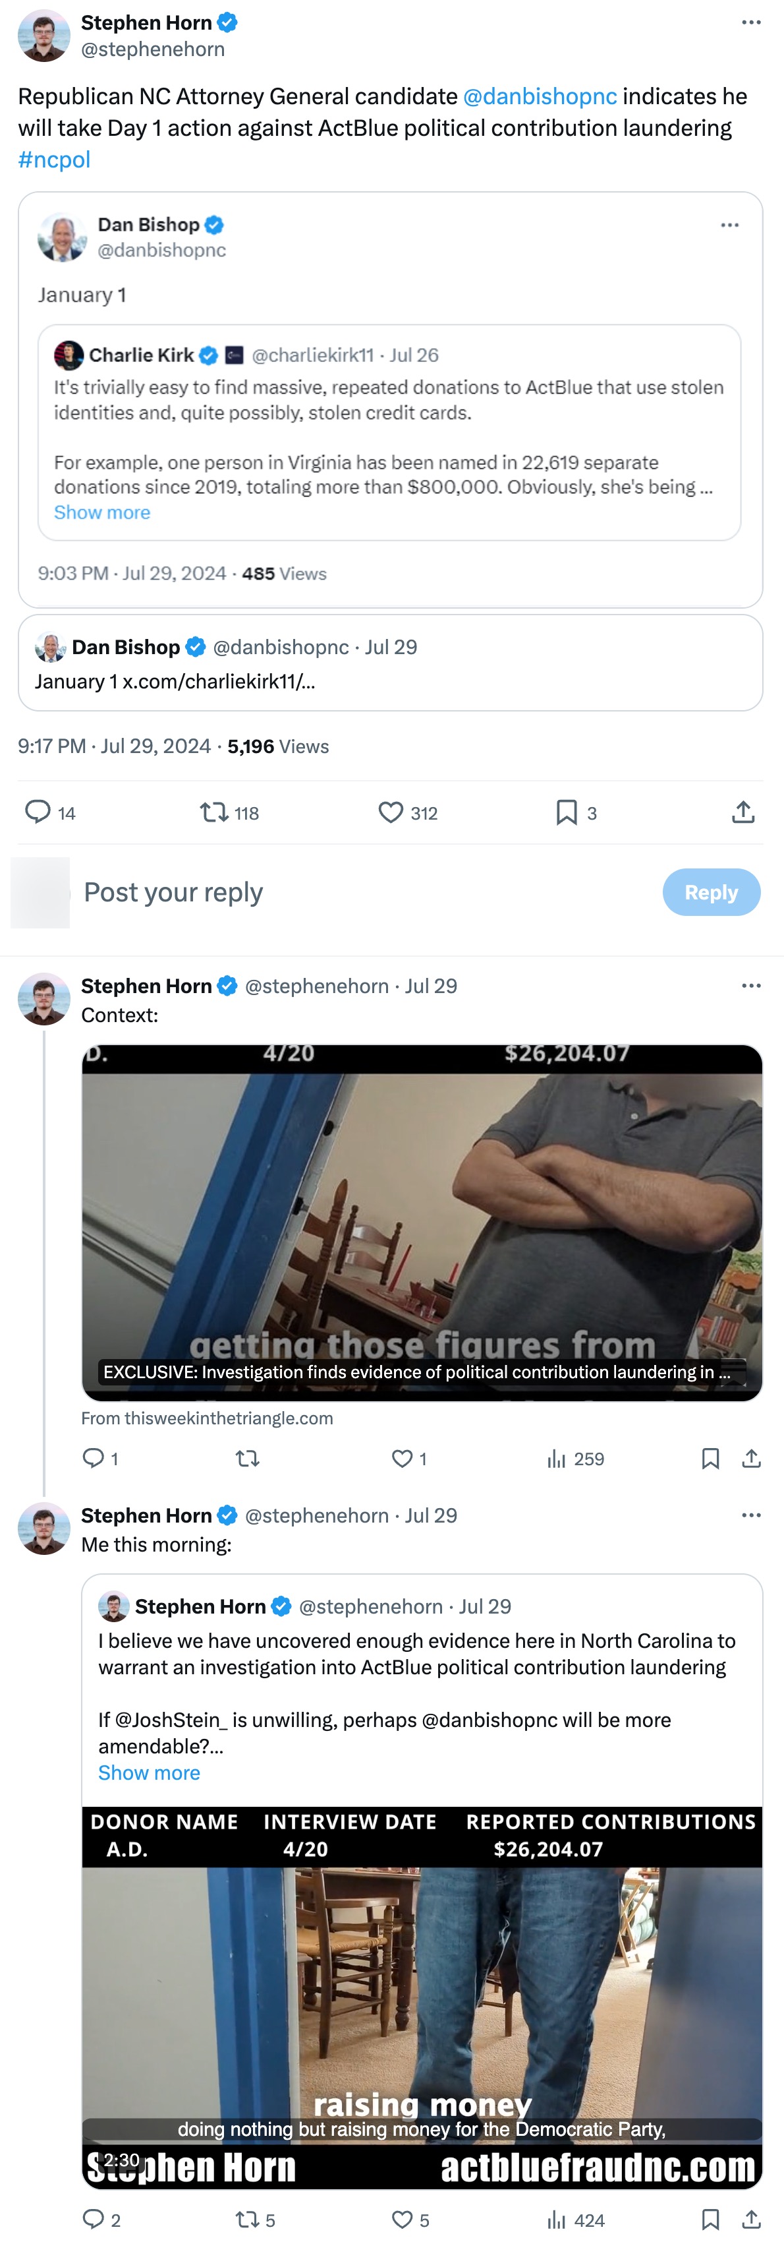The height and width of the screenshot is (2242, 784).
Task: Open more options on Dan Bishop's quoted tweet
Action: pyautogui.click(x=730, y=225)
